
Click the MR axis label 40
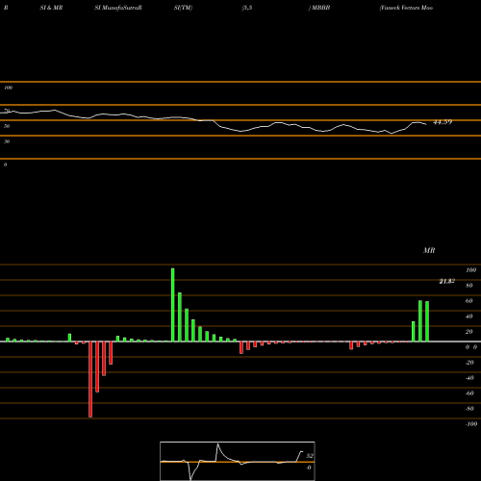pyautogui.click(x=469, y=316)
